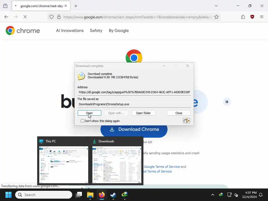Minimize the Download complete dialog
Viewport: 268px width, 201px height.
164,66
